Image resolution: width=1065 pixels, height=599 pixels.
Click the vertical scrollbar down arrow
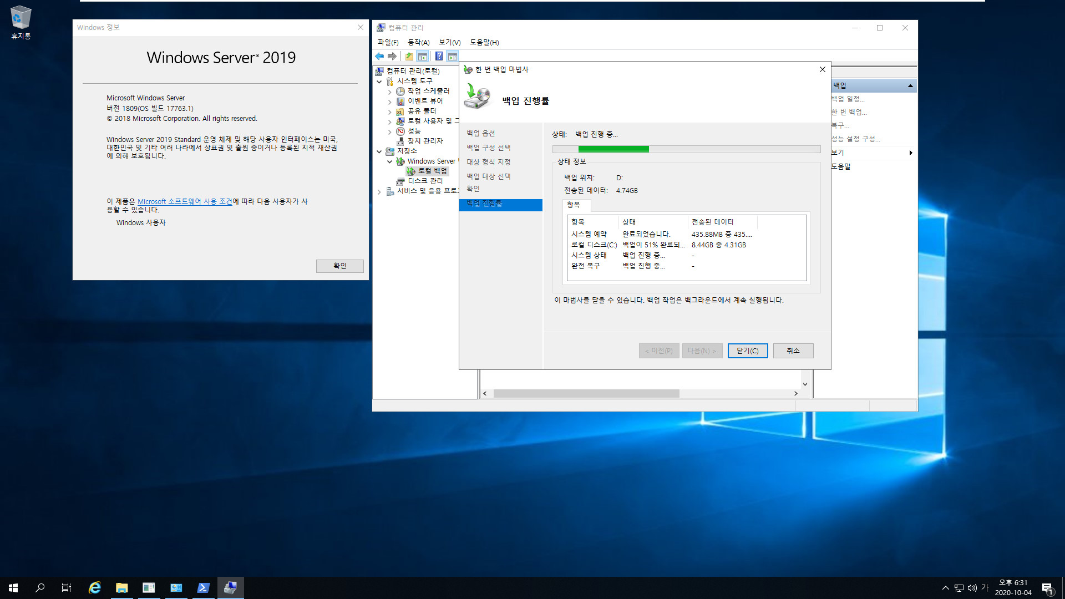tap(805, 384)
